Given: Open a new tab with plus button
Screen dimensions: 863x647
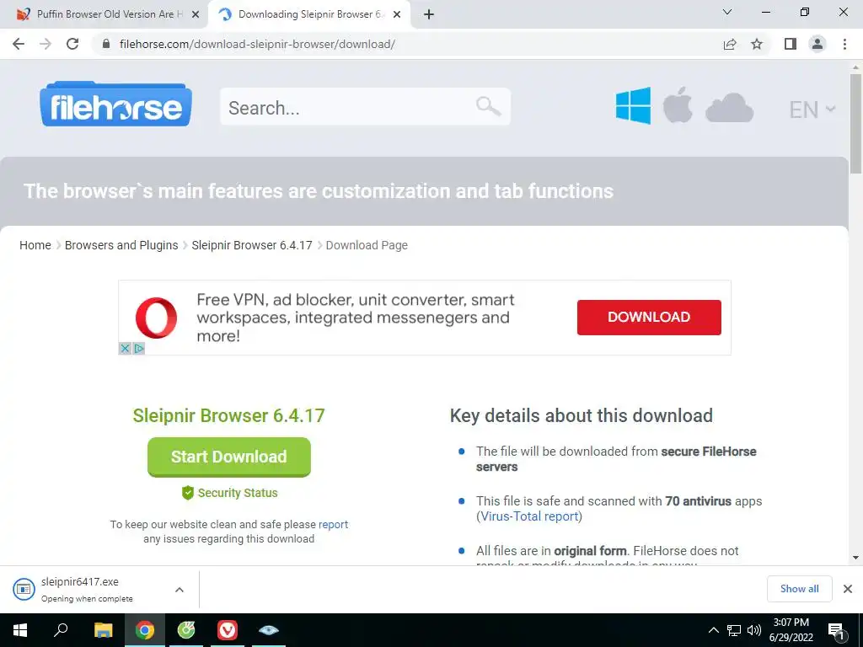Looking at the screenshot, I should coord(429,15).
